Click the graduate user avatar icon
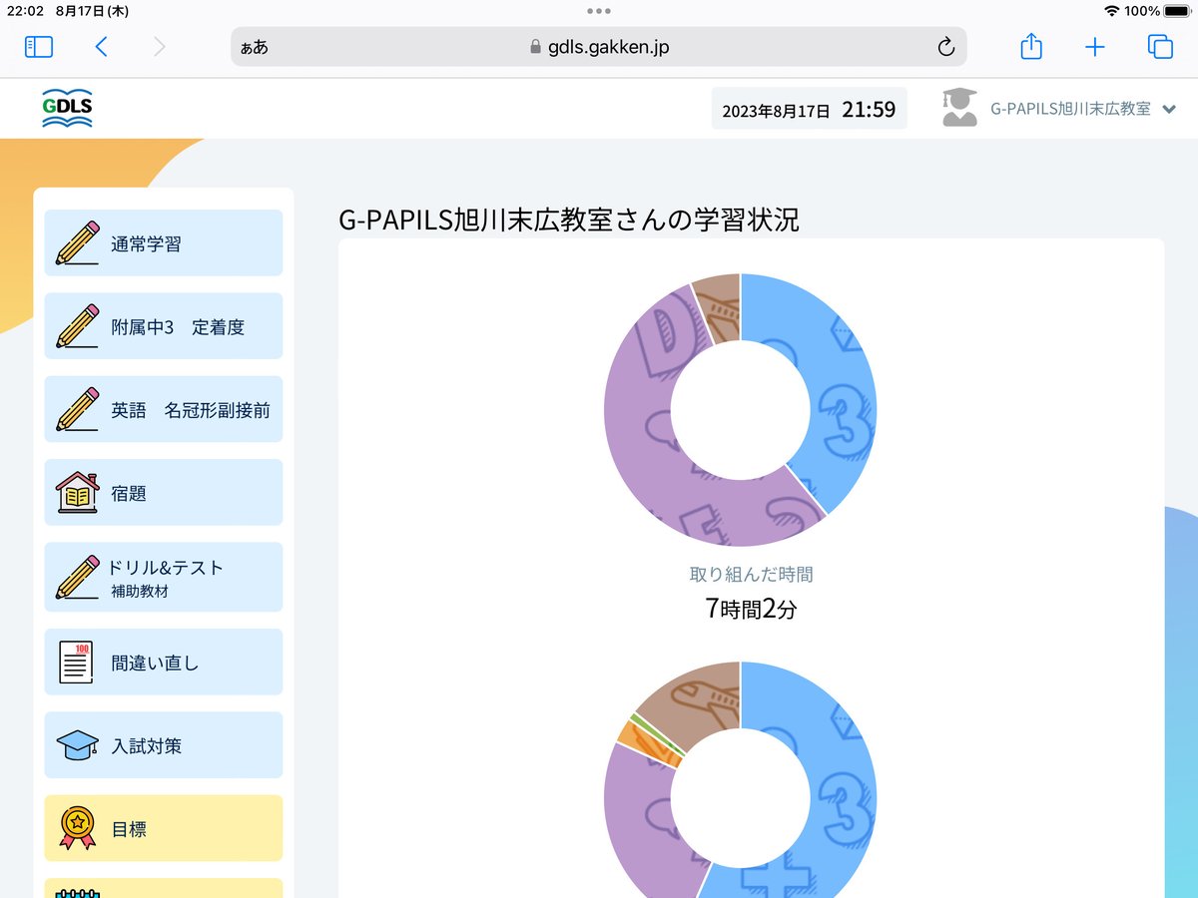 point(959,108)
